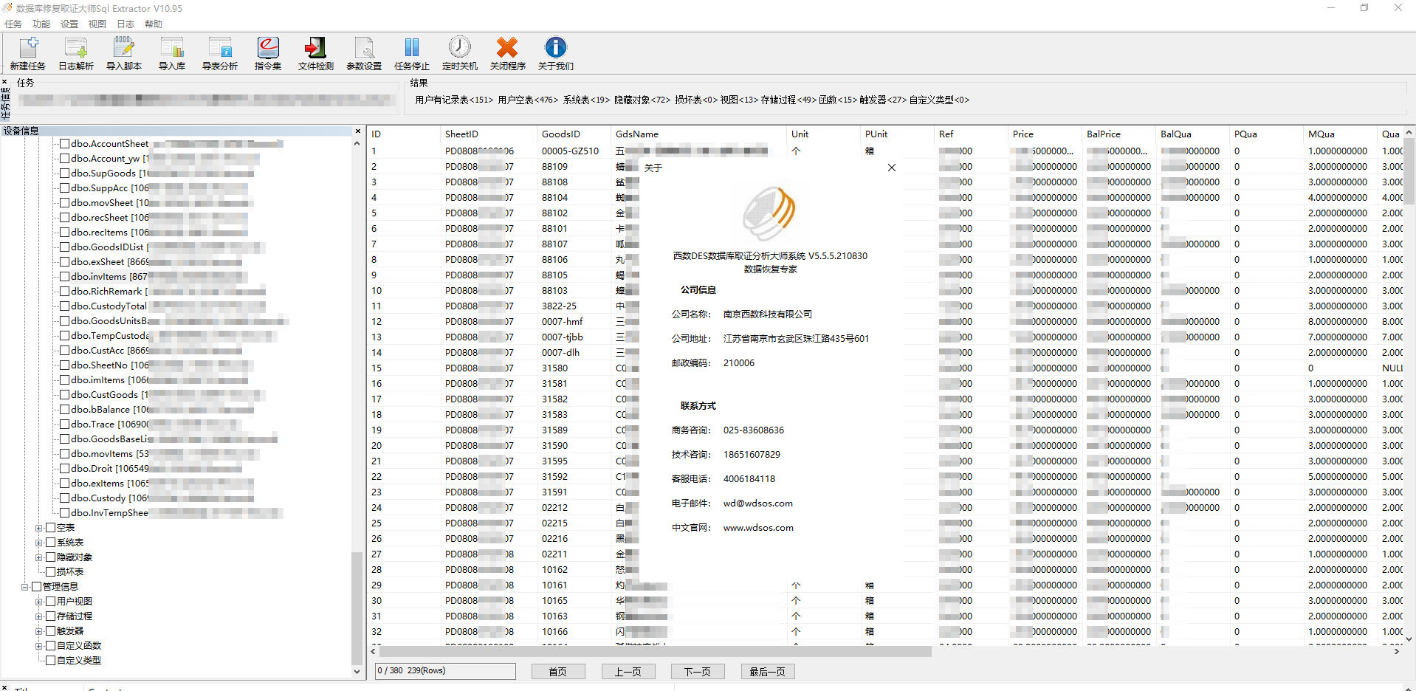This screenshot has height=691, width=1416.
Task: Tick the 损坏表 checkbox
Action: point(51,572)
